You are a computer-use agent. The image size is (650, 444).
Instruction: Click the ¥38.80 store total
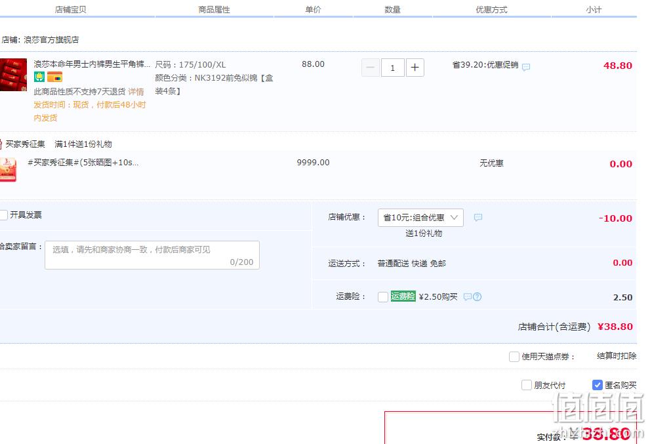coord(615,327)
